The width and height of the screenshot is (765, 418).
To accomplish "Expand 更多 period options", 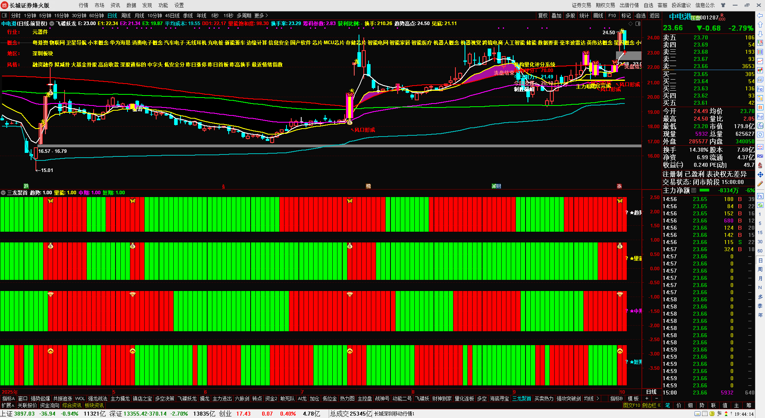I will pos(261,16).
